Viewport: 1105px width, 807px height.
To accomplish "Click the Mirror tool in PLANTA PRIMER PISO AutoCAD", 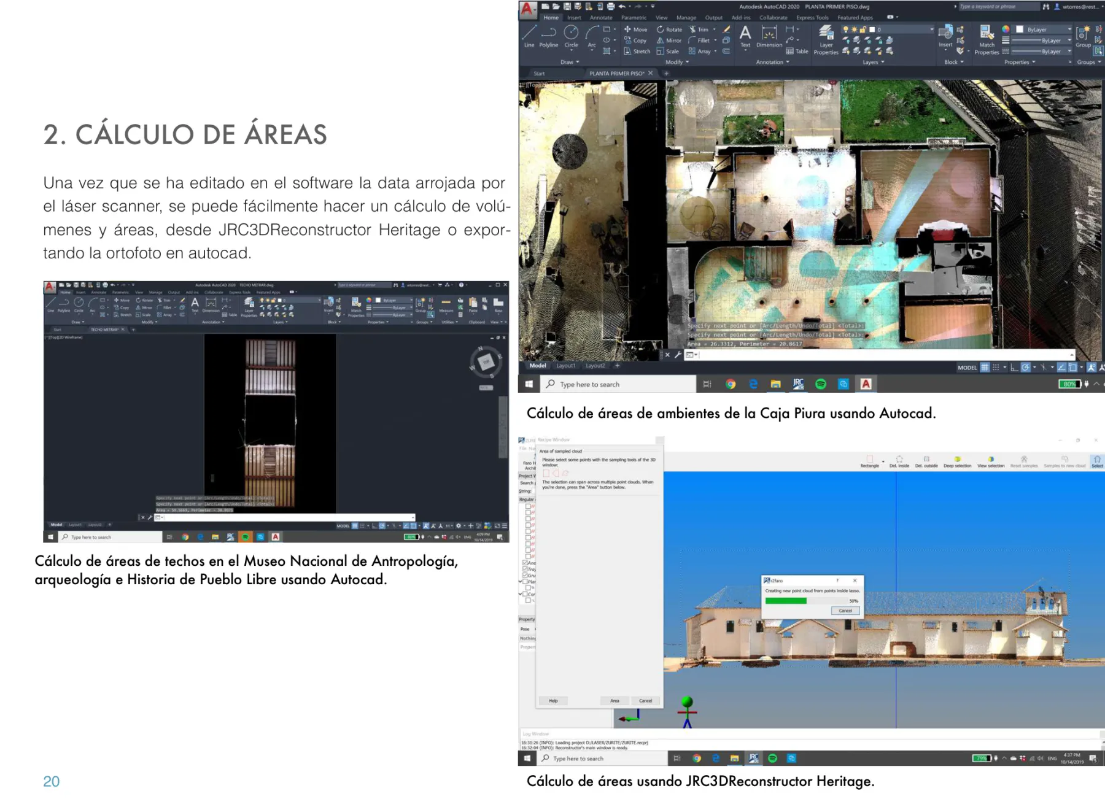I will pos(669,41).
